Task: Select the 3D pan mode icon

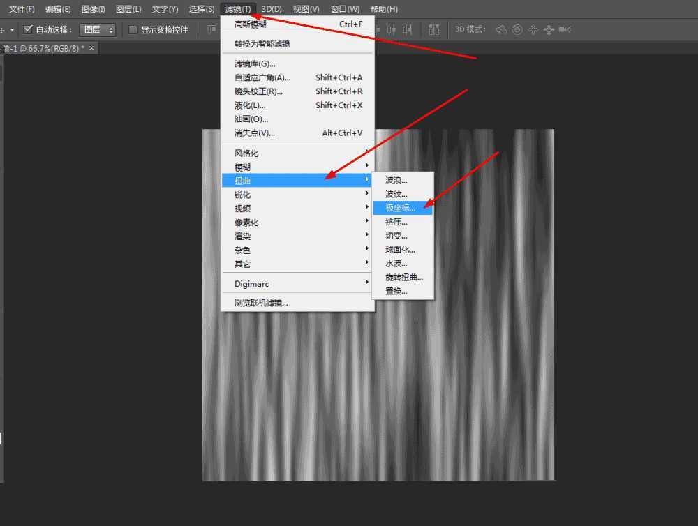Action: point(533,29)
